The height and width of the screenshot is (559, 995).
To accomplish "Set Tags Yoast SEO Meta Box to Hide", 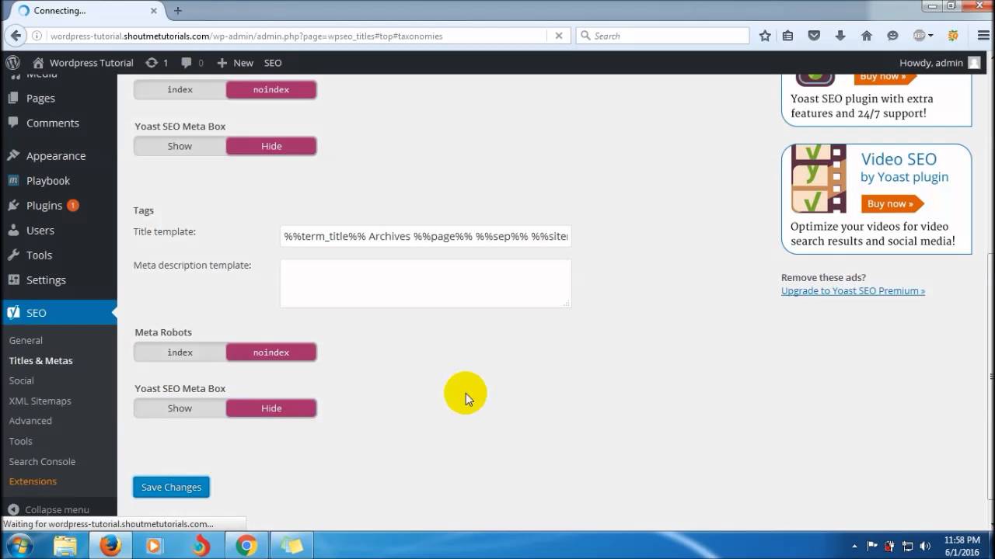I will click(271, 408).
